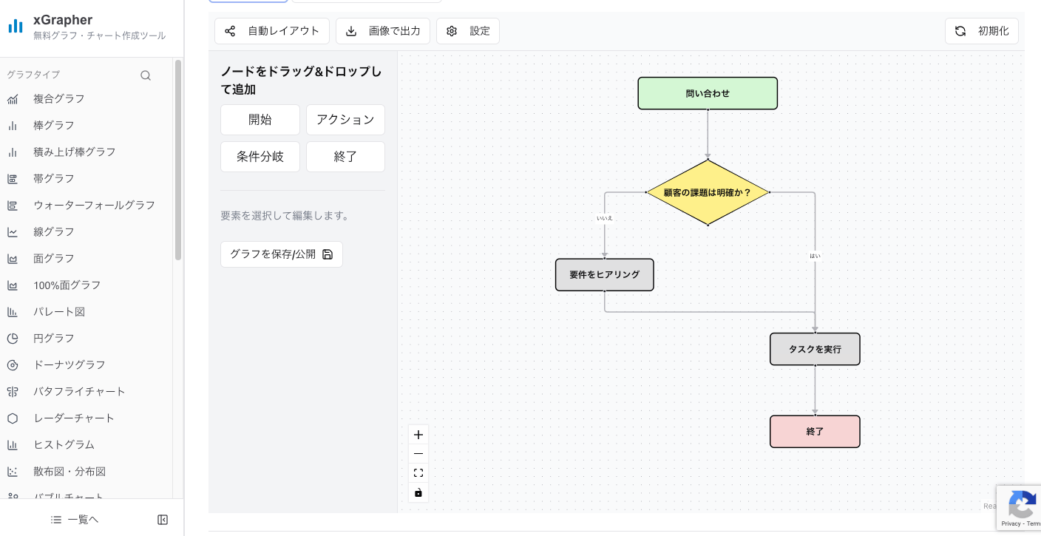
Task: Click the グラフを保存/公開 button
Action: [282, 254]
